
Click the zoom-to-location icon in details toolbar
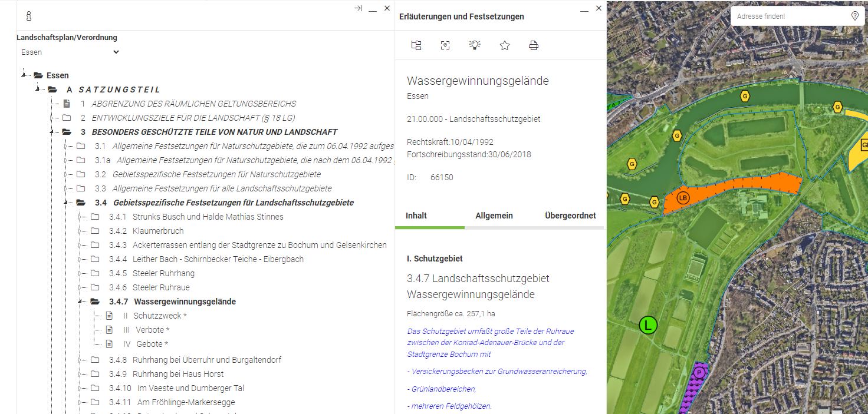(445, 45)
